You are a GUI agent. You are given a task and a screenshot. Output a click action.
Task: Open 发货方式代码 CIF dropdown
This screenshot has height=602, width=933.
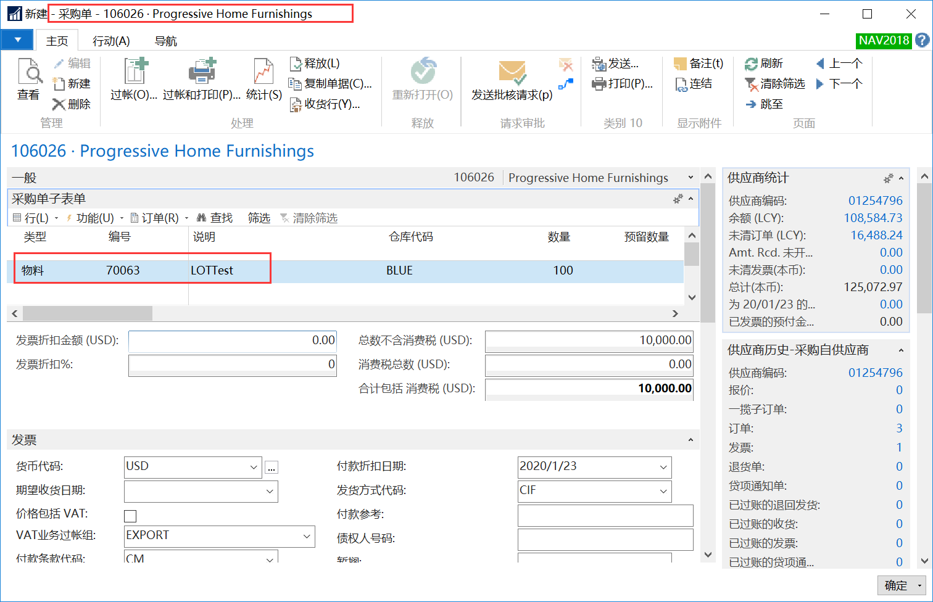(x=663, y=491)
